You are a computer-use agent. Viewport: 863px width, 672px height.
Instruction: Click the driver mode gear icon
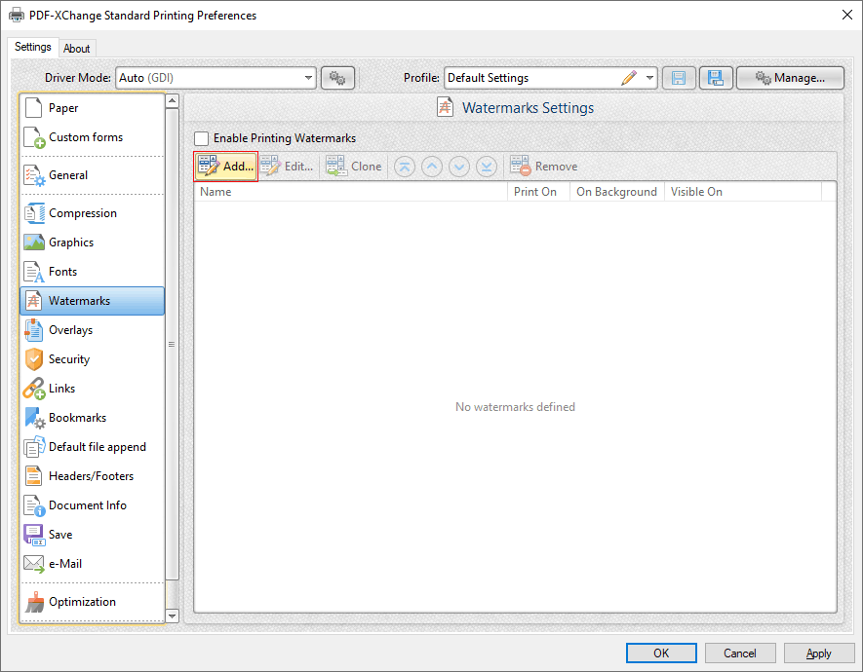coord(337,77)
